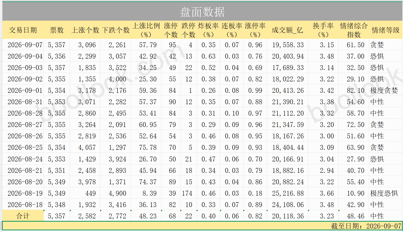Select the 炸板率 column header

(208, 30)
